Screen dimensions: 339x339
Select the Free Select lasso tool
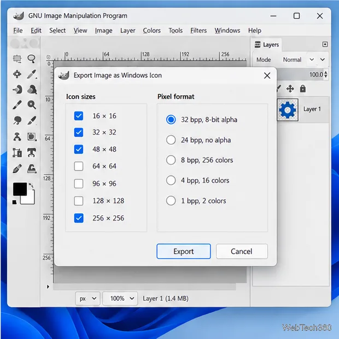[x=32, y=59]
